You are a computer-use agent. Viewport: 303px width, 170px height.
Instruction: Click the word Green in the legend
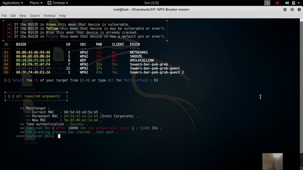point(51,25)
